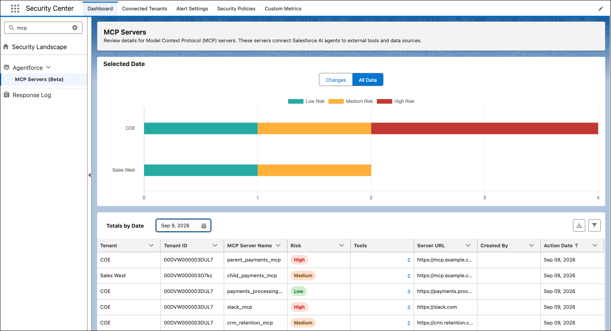
Task: Open the Server URL column menu
Action: coord(468,245)
